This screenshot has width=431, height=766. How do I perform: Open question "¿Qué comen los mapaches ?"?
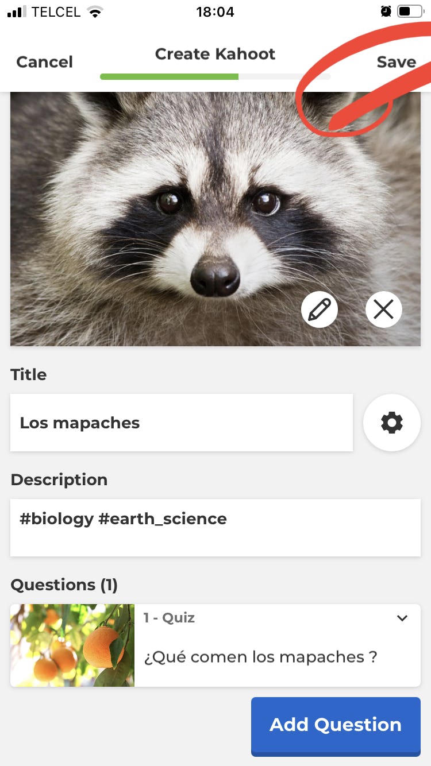[x=260, y=657]
